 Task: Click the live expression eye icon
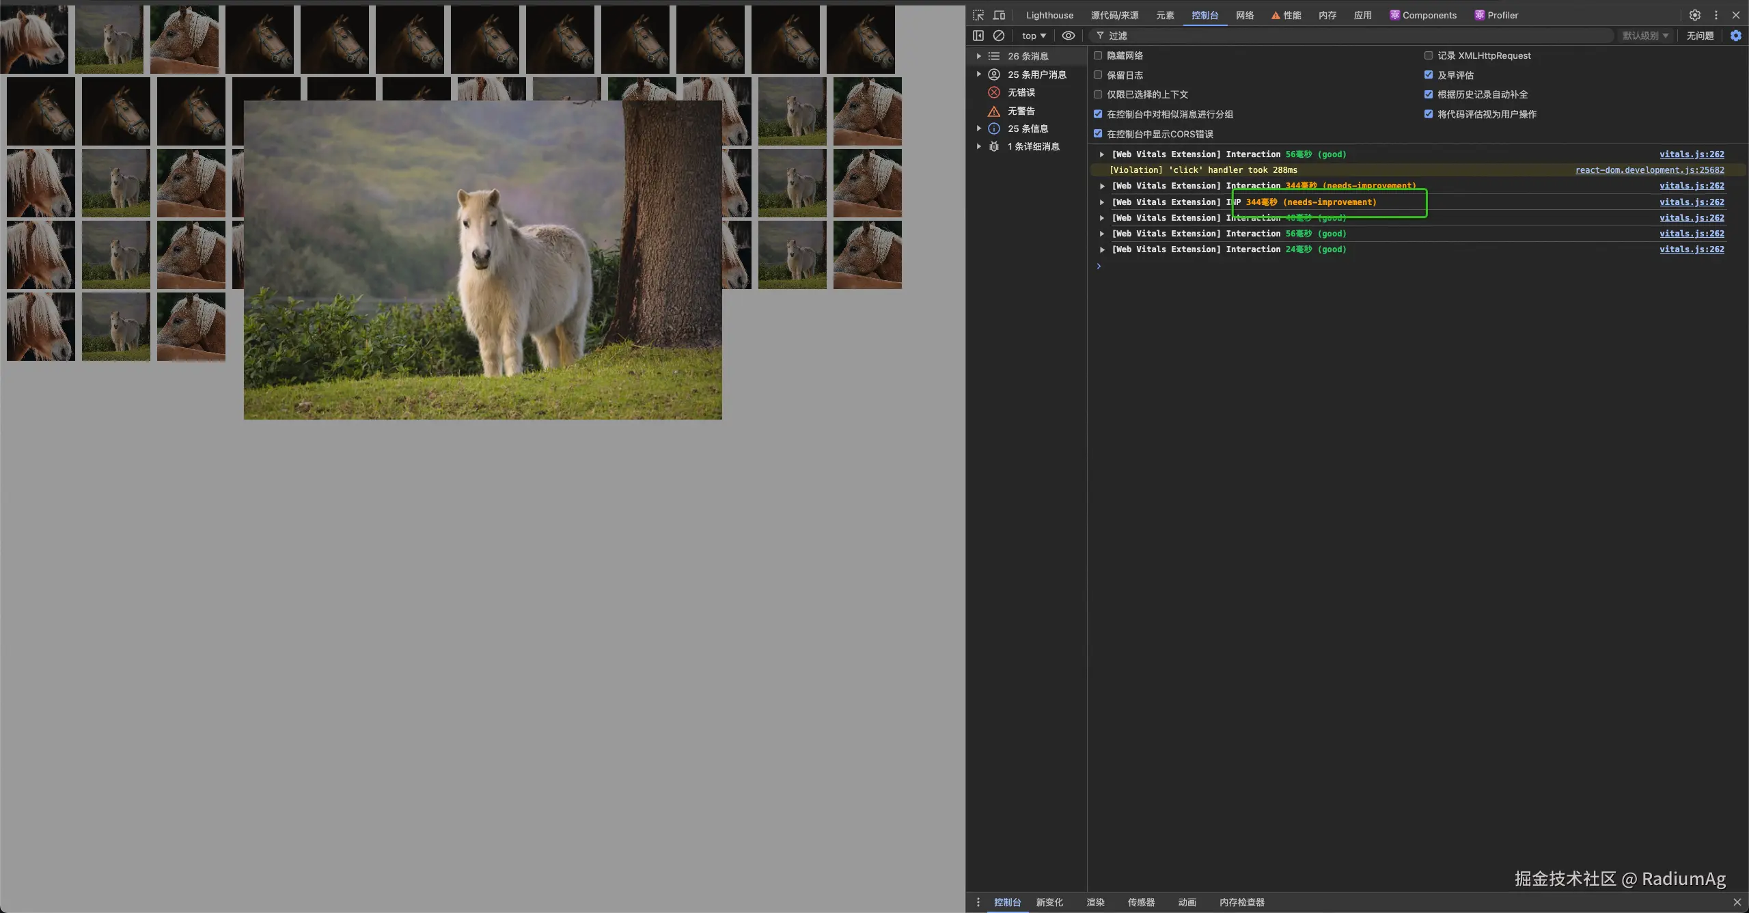tap(1069, 36)
